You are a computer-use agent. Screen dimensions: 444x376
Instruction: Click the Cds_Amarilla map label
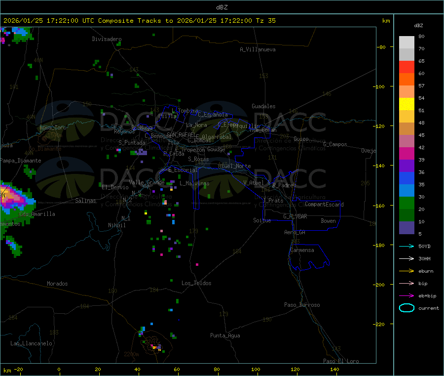[37, 214]
